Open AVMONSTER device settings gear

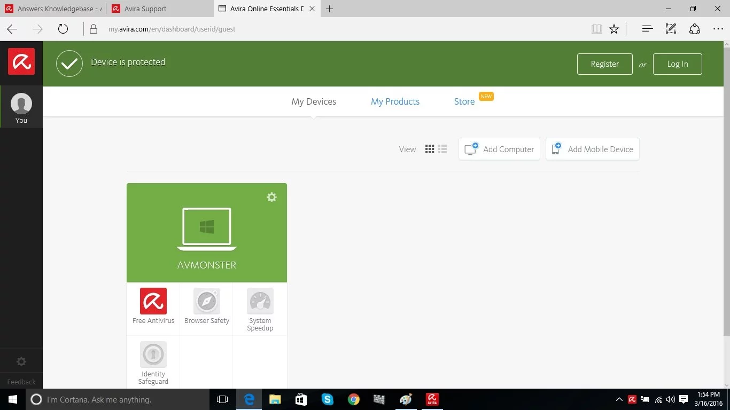pos(271,197)
